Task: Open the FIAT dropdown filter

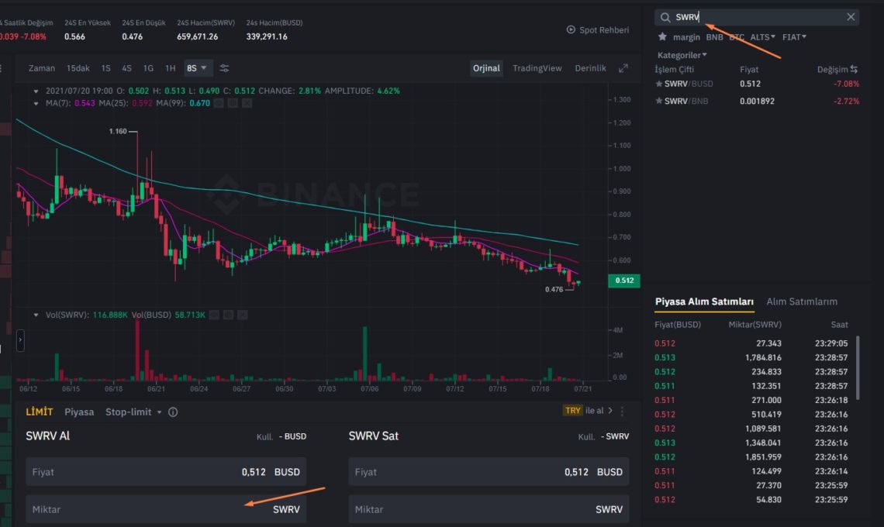Action: pyautogui.click(x=793, y=36)
